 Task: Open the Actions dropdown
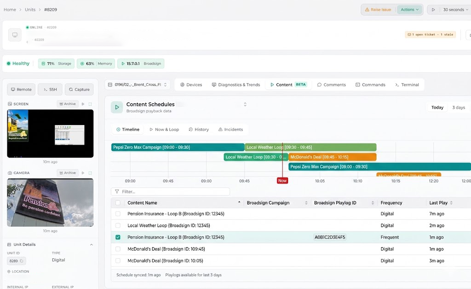tap(409, 10)
